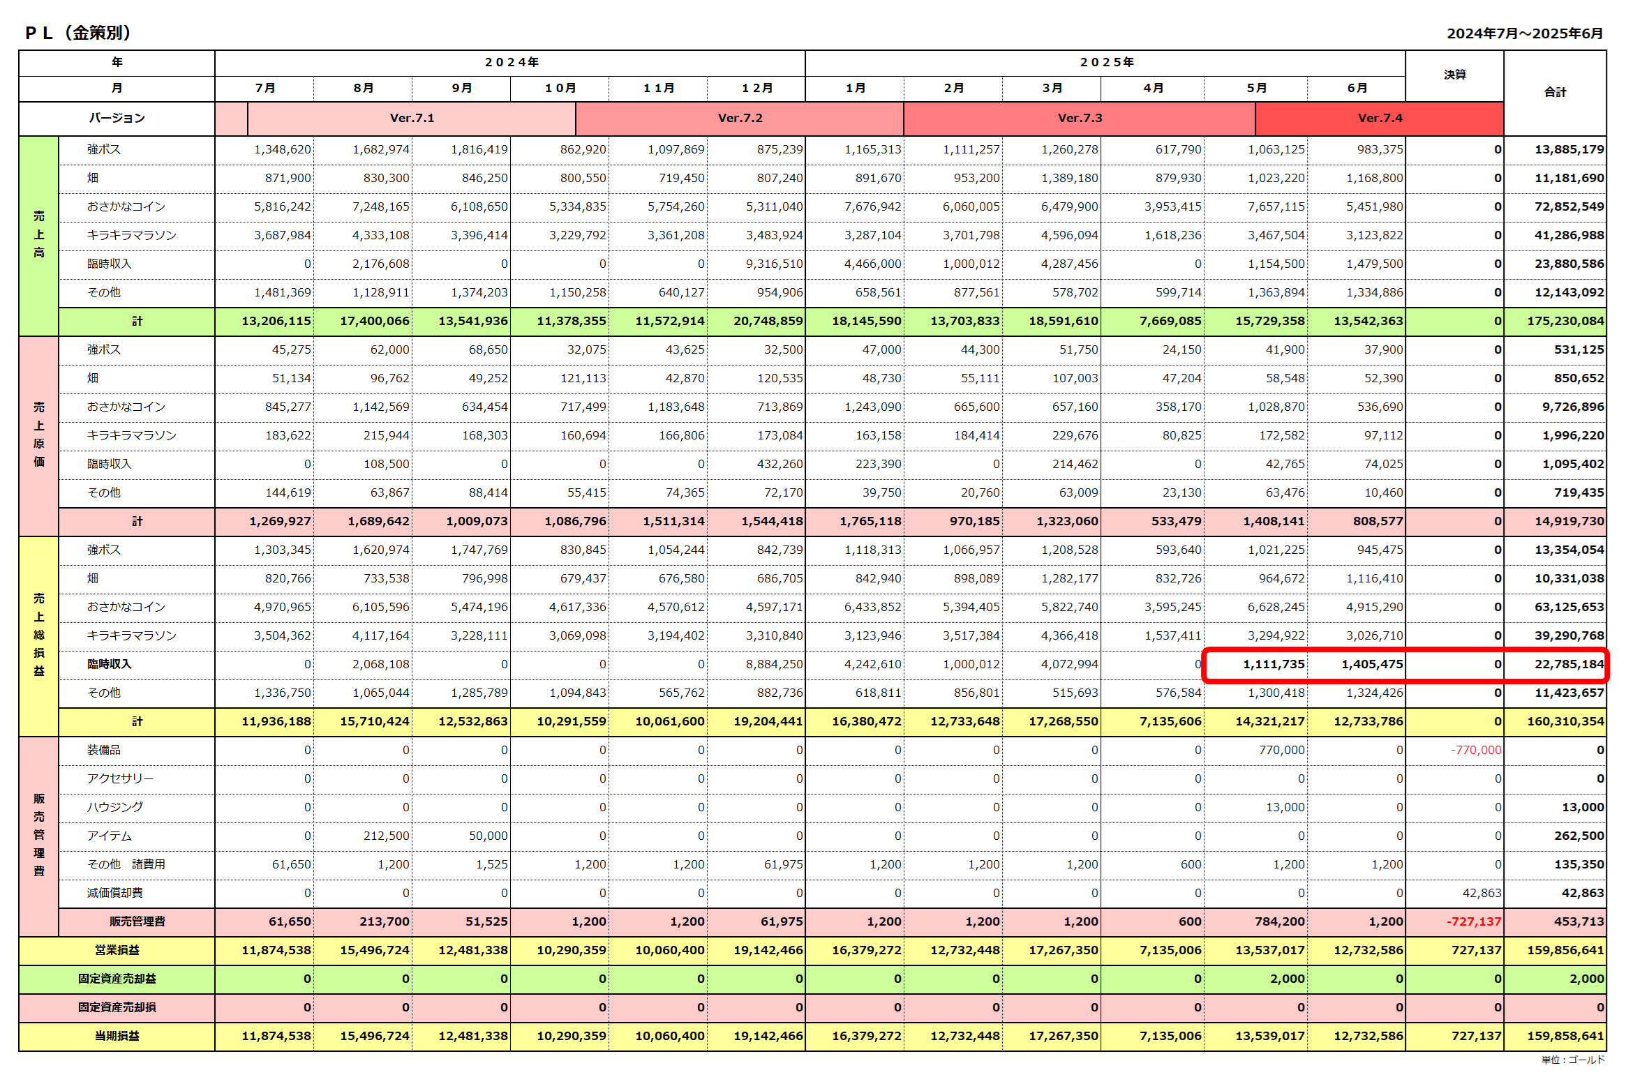The width and height of the screenshot is (1626, 1084).
Task: Select the Ver.7.2 version header cell
Action: click(740, 118)
